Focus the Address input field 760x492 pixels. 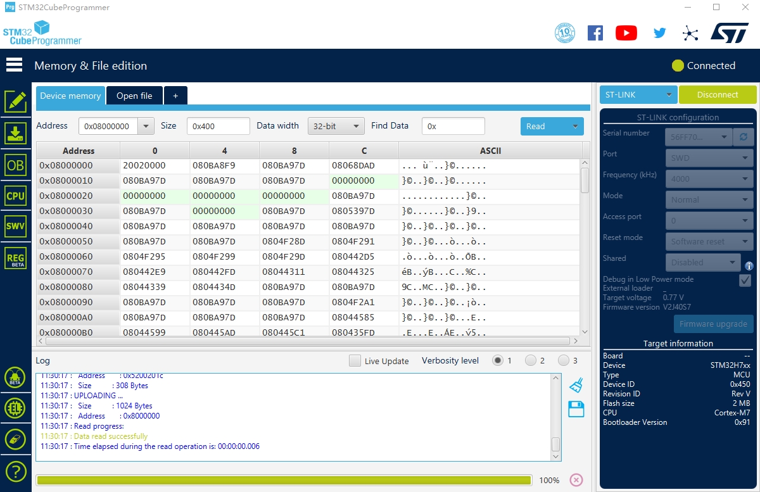(x=108, y=126)
